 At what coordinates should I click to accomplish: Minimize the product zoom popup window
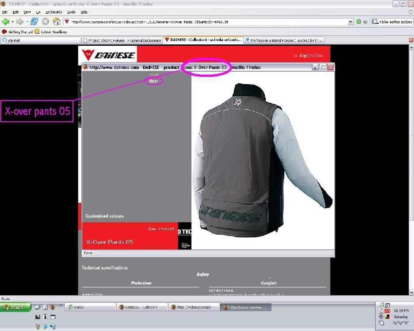[x=315, y=67]
